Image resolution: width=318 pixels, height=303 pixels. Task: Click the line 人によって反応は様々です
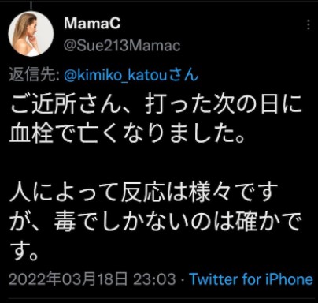coord(144,193)
